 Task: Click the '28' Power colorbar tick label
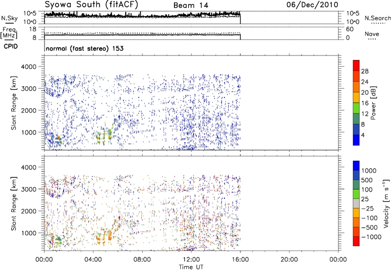tap(365, 71)
